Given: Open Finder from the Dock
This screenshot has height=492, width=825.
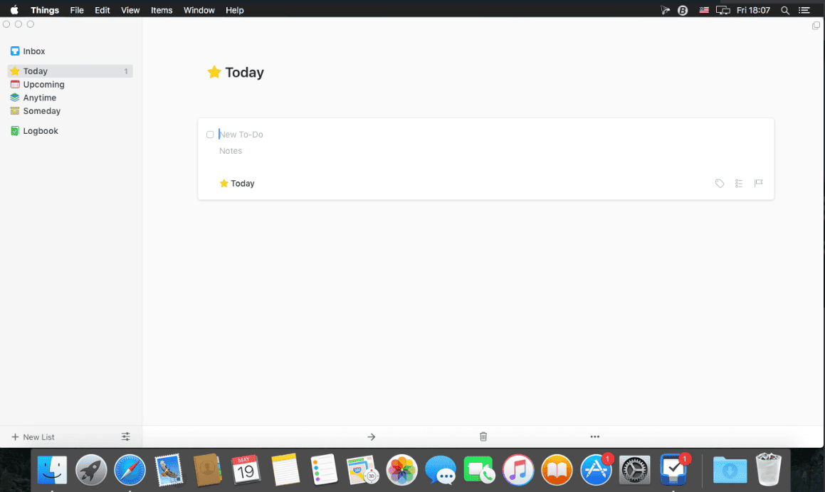Looking at the screenshot, I should pos(52,470).
